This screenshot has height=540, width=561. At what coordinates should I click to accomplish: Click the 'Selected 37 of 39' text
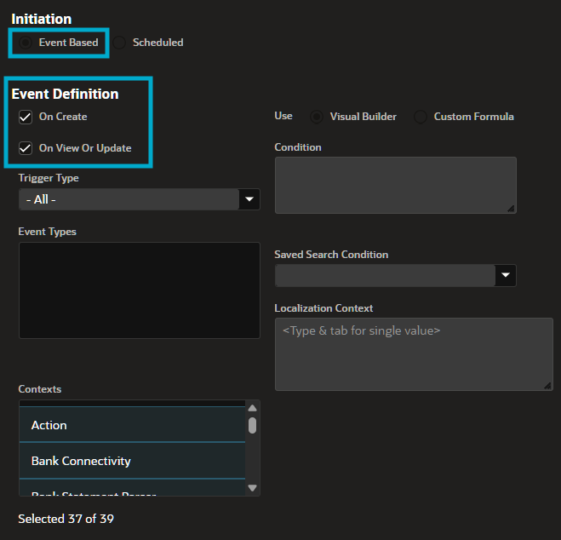[x=66, y=519]
